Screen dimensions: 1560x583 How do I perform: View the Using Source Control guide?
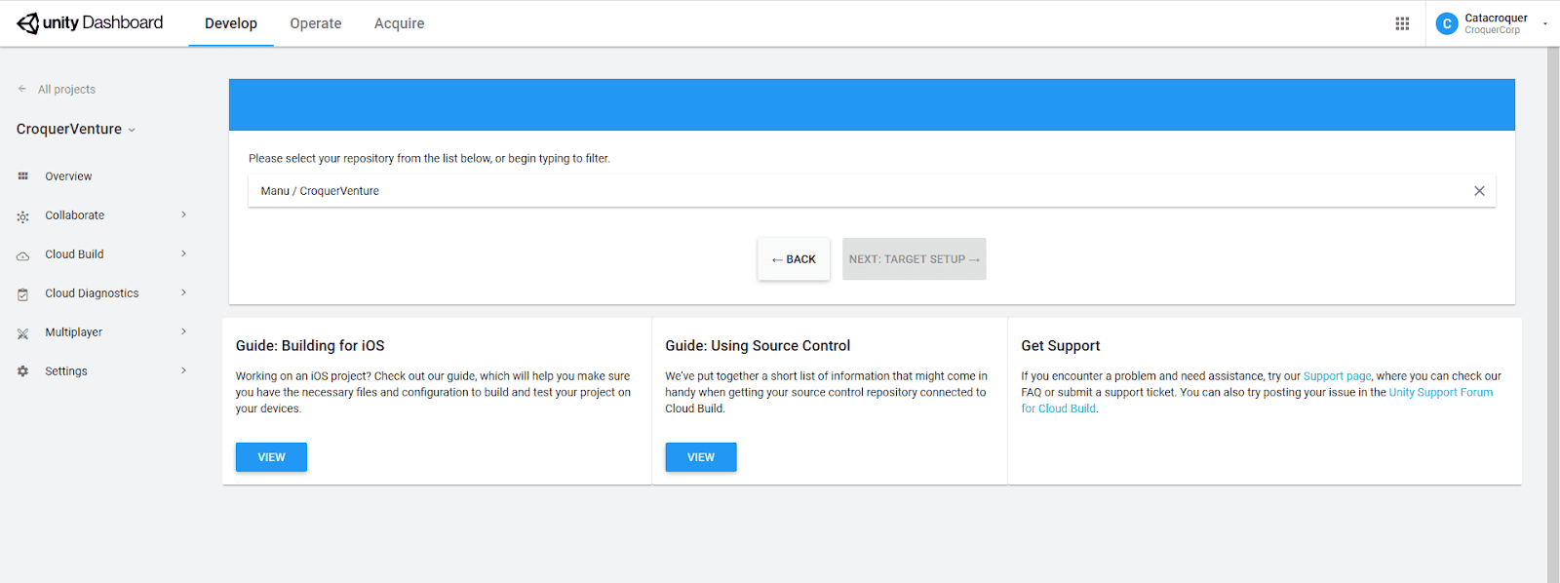pos(701,457)
